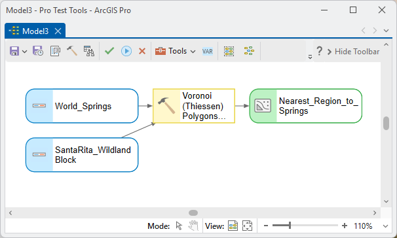Screen dimensions: 397x238
Task: Validate the model with the green checkmark
Action: coord(109,51)
